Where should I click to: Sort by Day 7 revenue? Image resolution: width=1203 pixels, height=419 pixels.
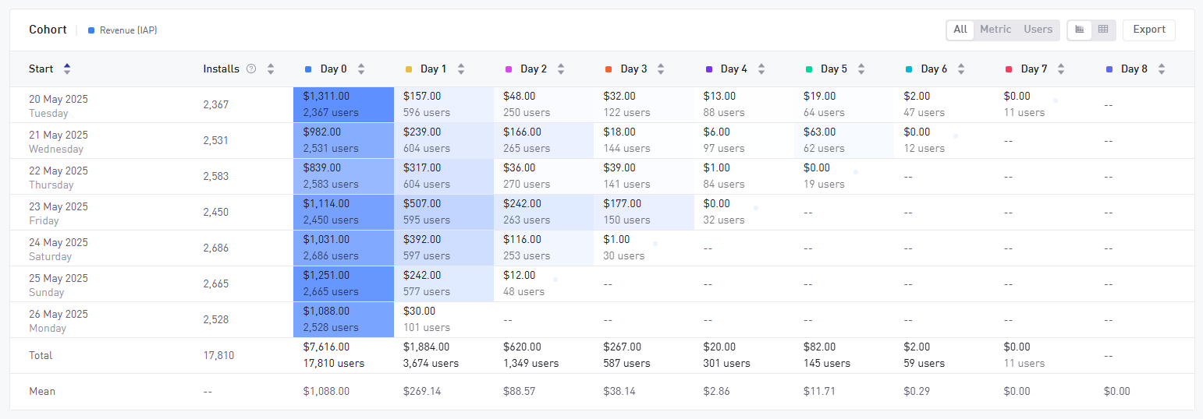click(x=1061, y=69)
